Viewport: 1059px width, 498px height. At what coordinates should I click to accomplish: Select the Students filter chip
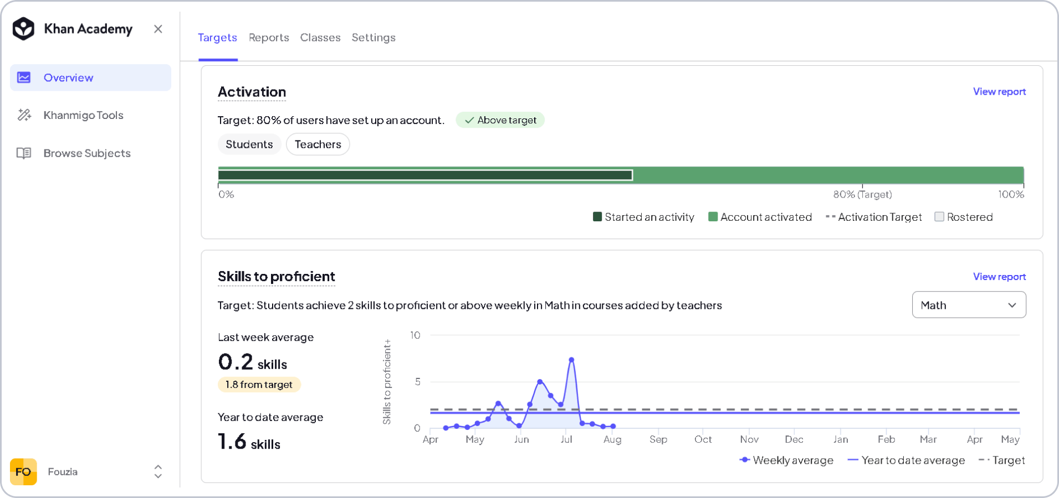click(249, 144)
